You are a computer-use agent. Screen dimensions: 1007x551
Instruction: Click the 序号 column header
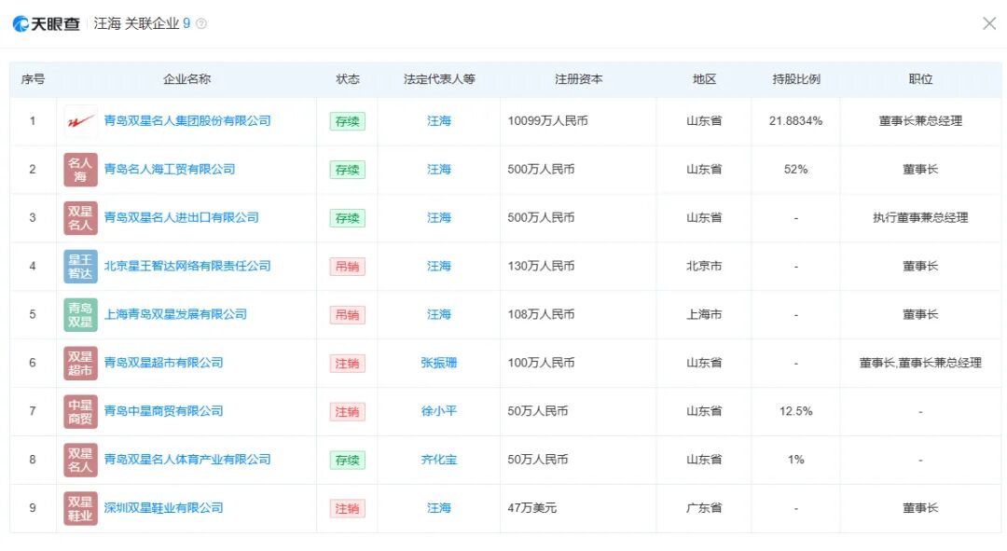click(x=33, y=79)
